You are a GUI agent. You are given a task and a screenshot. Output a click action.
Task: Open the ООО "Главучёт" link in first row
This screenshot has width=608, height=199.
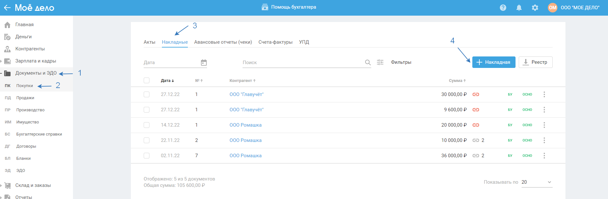[x=246, y=94]
